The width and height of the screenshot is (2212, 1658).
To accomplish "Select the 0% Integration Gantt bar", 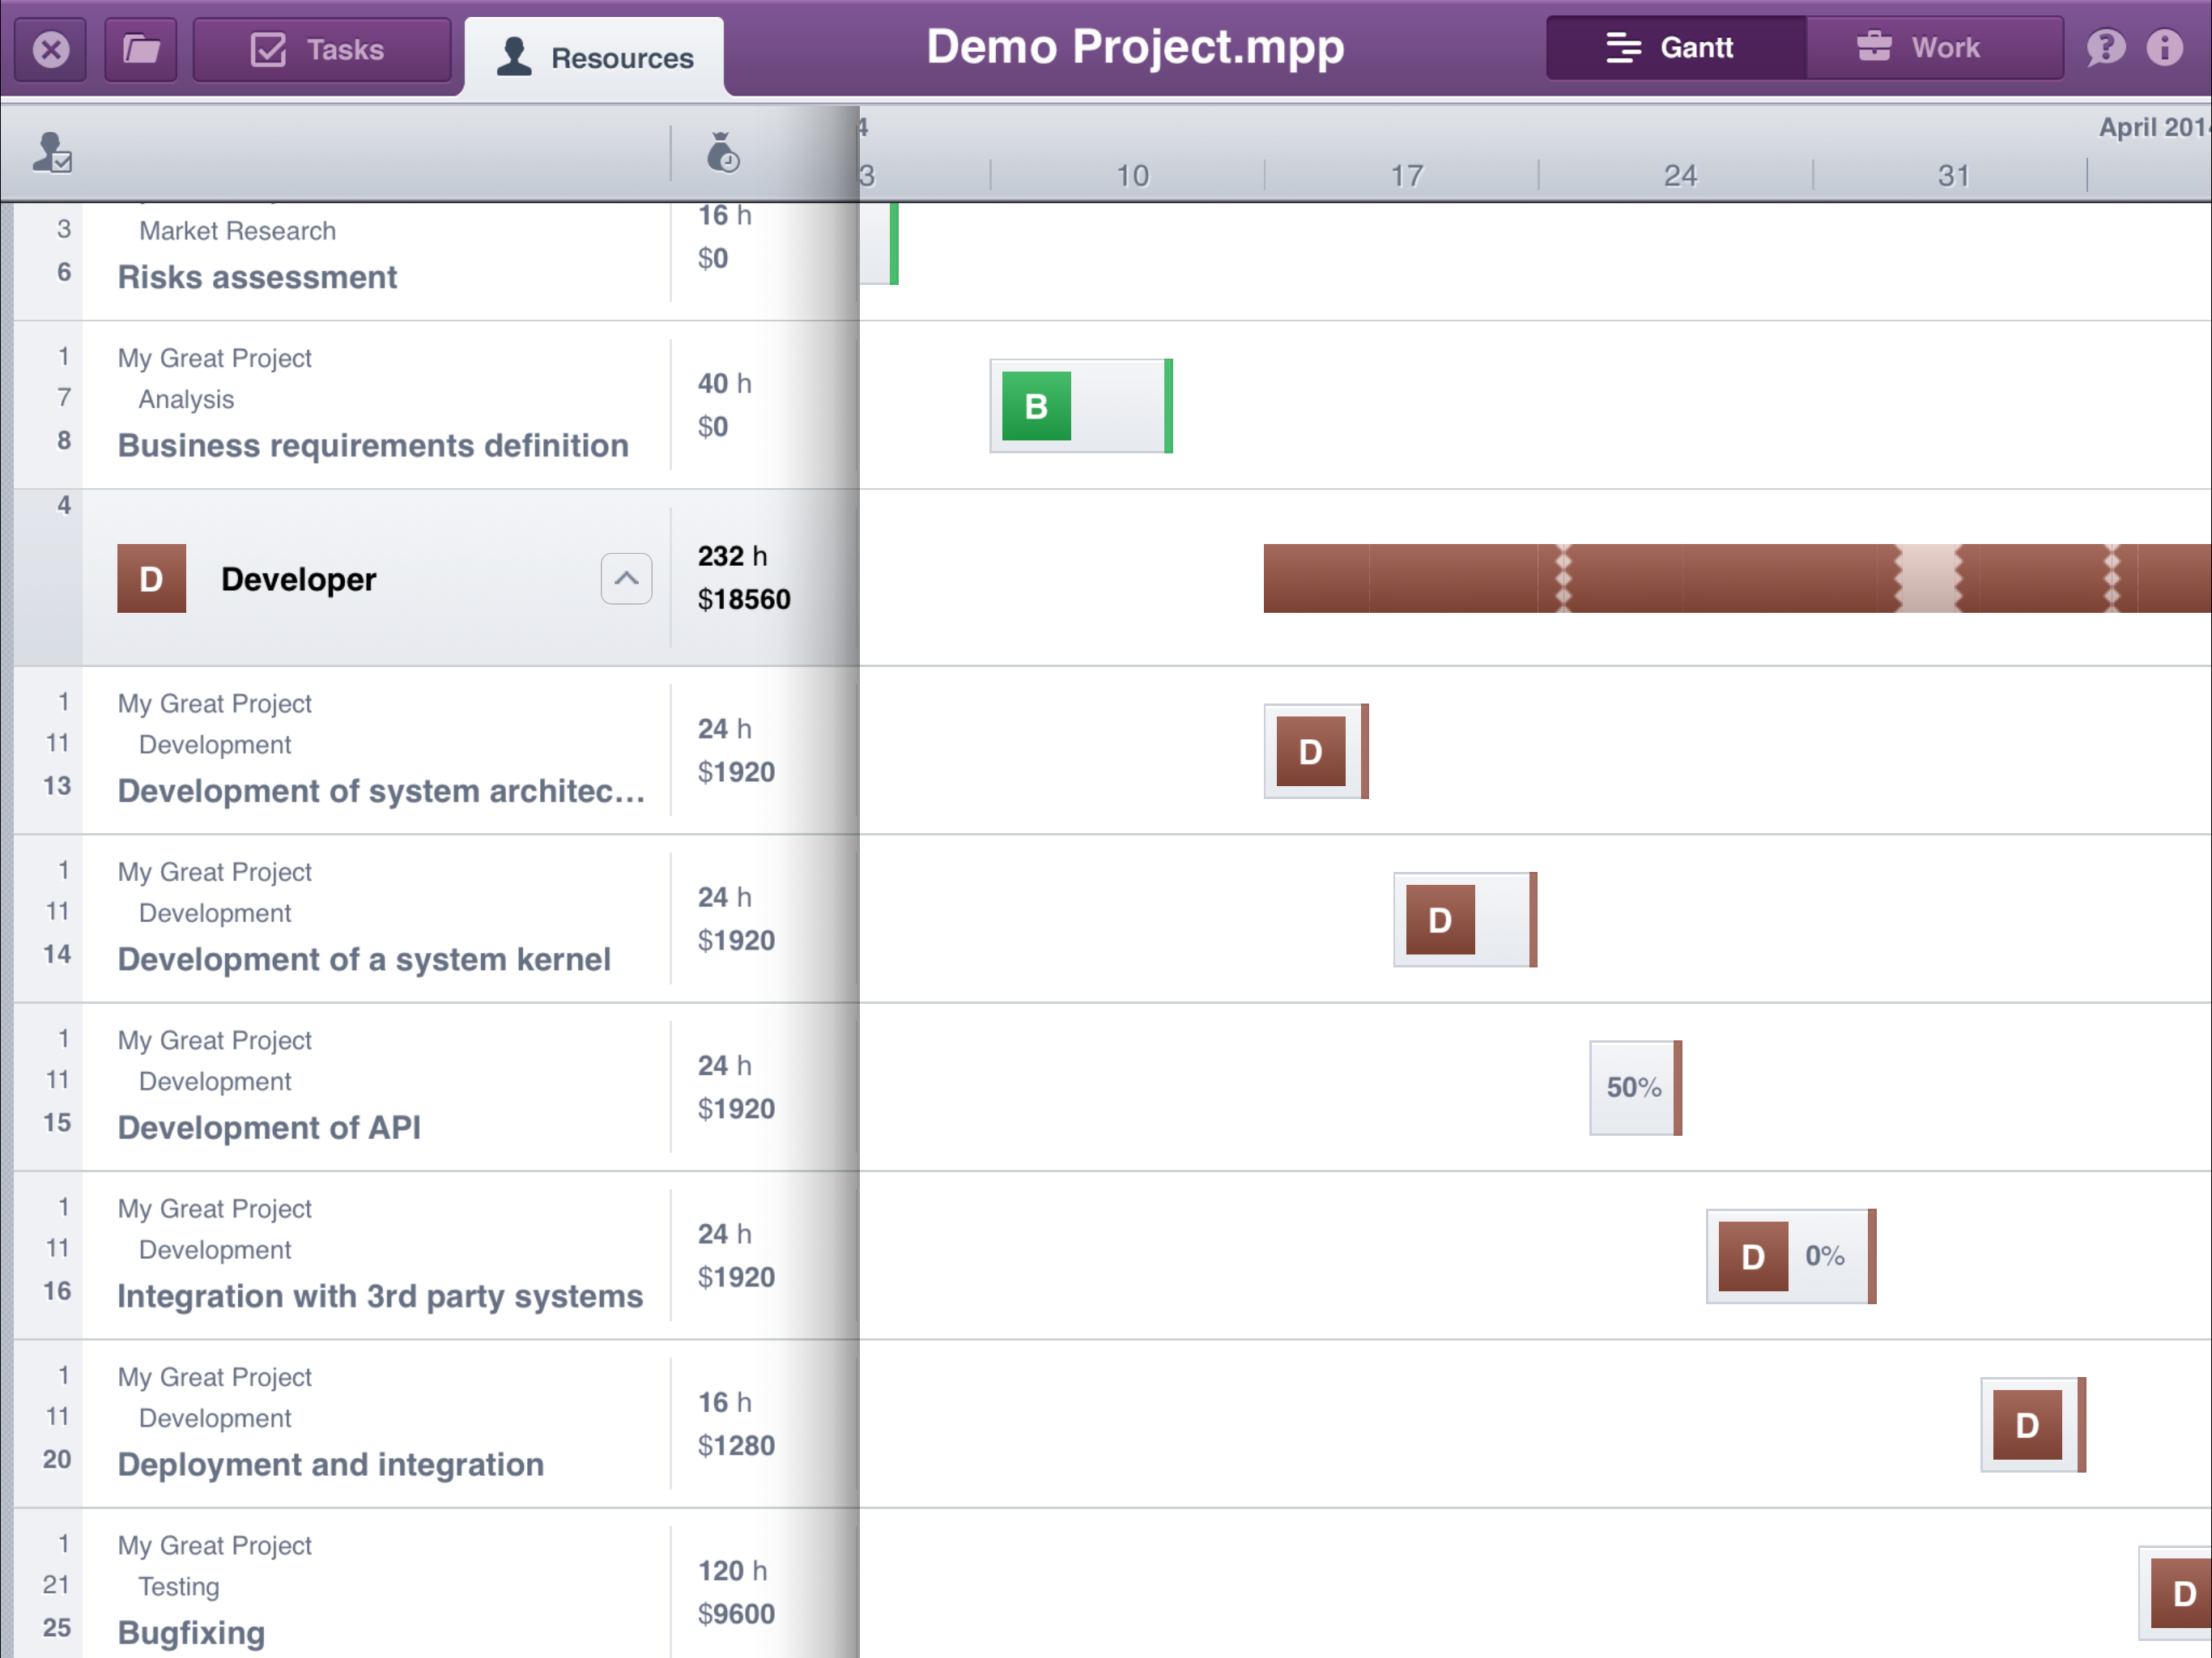I will click(x=1791, y=1256).
